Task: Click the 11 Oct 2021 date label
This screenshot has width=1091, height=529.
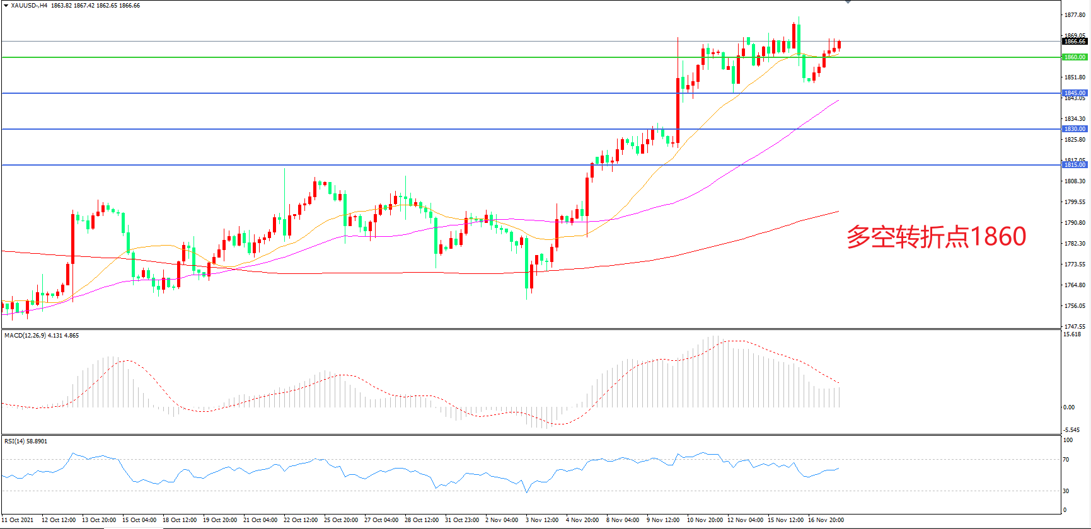Action: point(18,520)
